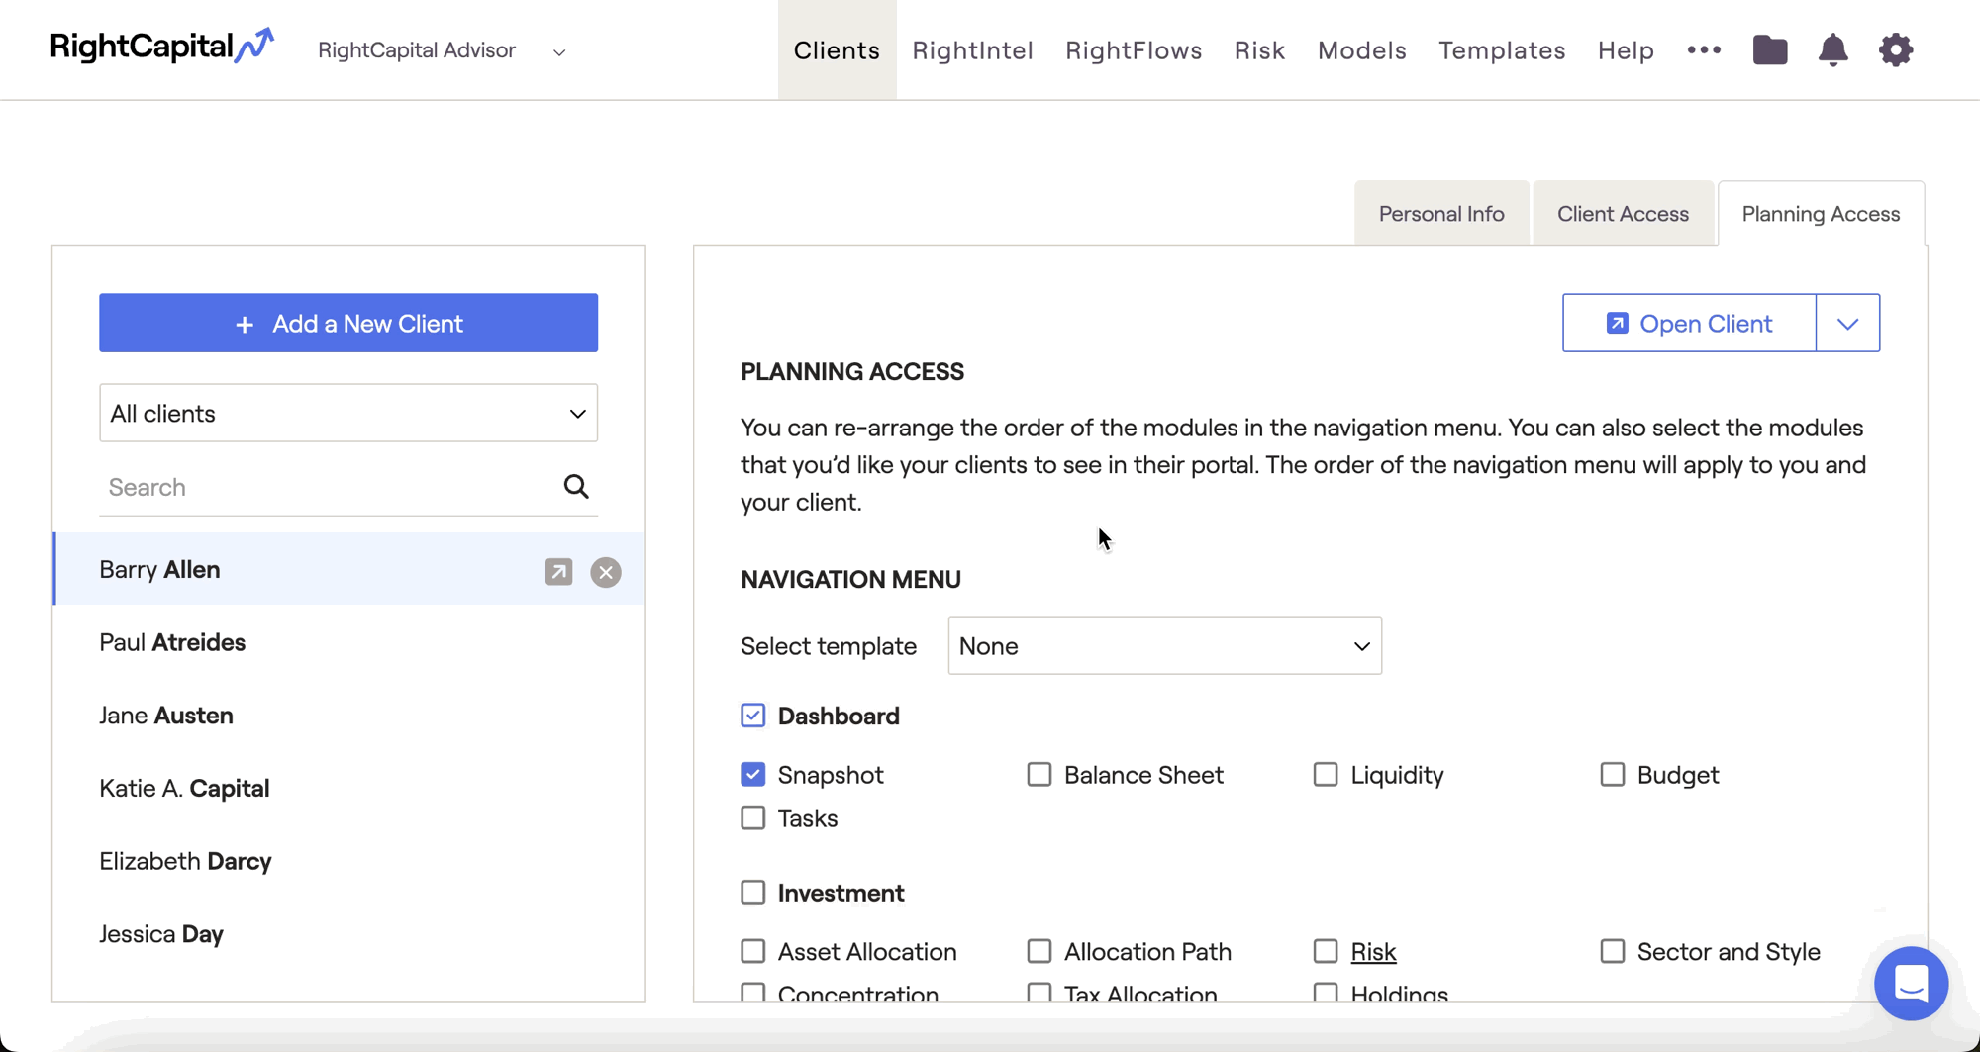Open the All clients filter dropdown
Screen dimensions: 1980x1052
pyautogui.click(x=348, y=413)
